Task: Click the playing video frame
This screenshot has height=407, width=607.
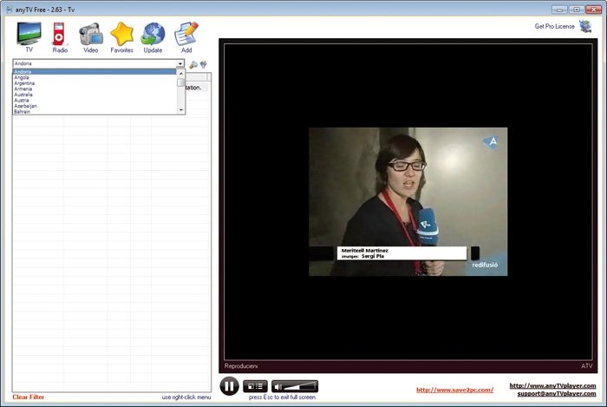Action: tap(408, 201)
